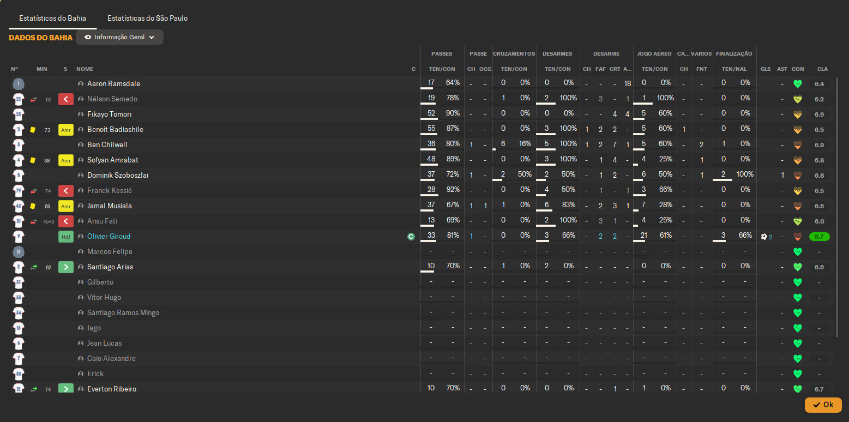Click Olivier Giroud's condition heart icon
The width and height of the screenshot is (849, 422).
798,237
